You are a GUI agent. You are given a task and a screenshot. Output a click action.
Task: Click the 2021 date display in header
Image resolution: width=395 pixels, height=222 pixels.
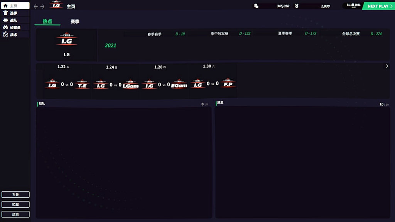coord(353,5)
